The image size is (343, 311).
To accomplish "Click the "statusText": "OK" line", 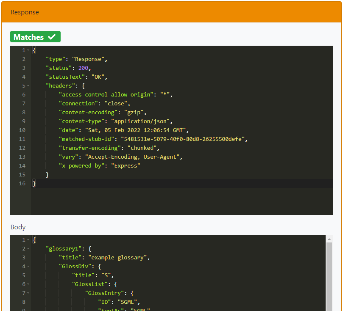I will pos(77,77).
